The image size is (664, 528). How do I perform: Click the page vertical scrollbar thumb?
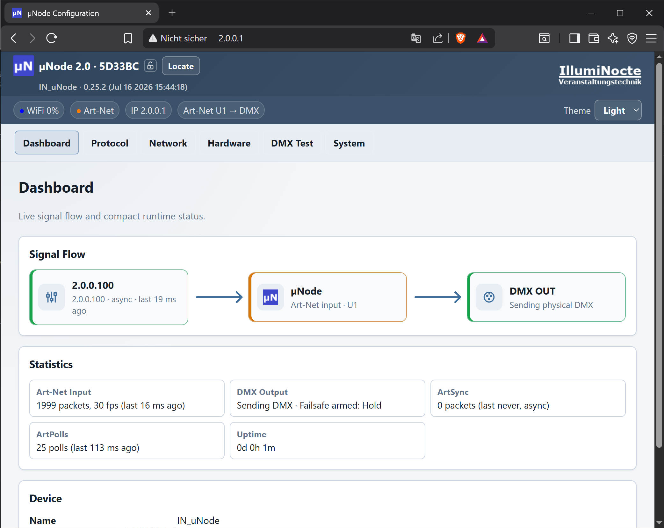pos(659,255)
